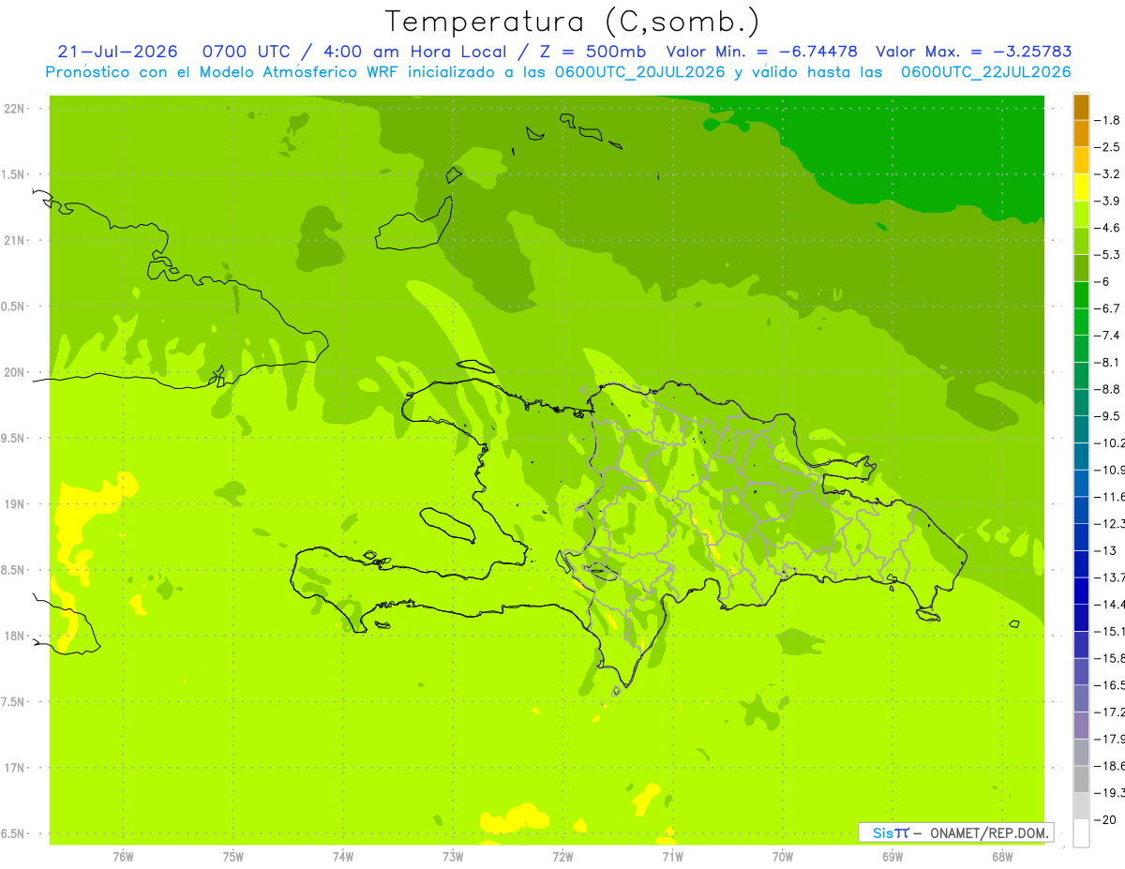This screenshot has height=869, width=1125.
Task: Click the olive-green swatch between -5.3 and -6
Action: 1081,268
